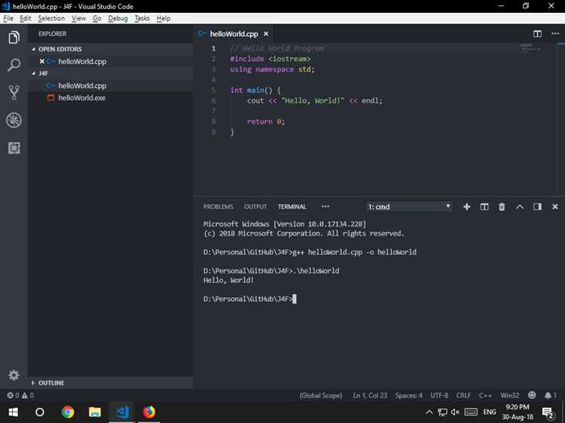Image resolution: width=565 pixels, height=423 pixels.
Task: Open the Debug view icon
Action: [14, 120]
